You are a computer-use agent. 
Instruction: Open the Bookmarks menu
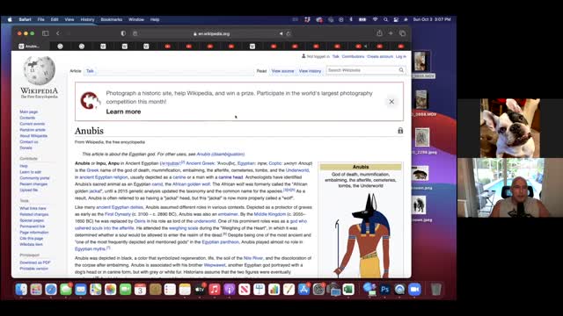112,19
